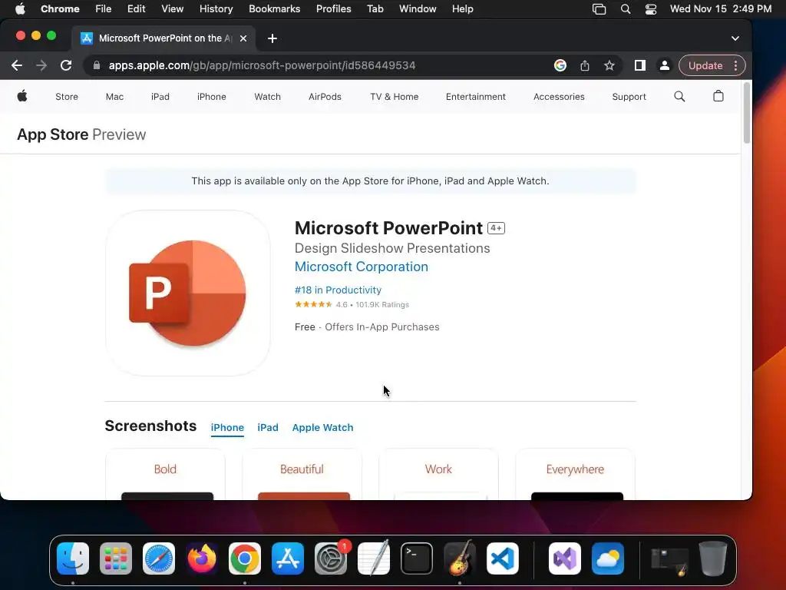The image size is (786, 590).
Task: Go to Accessories navigation link
Action: tap(559, 97)
